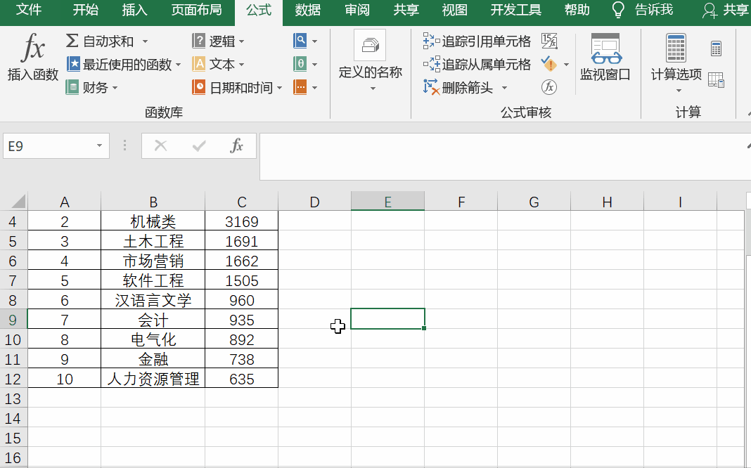
Task: Select column A header
Action: tap(64, 202)
